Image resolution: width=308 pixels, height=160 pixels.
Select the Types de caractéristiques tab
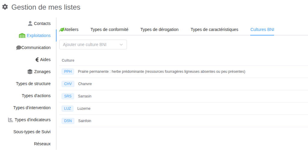214,29
